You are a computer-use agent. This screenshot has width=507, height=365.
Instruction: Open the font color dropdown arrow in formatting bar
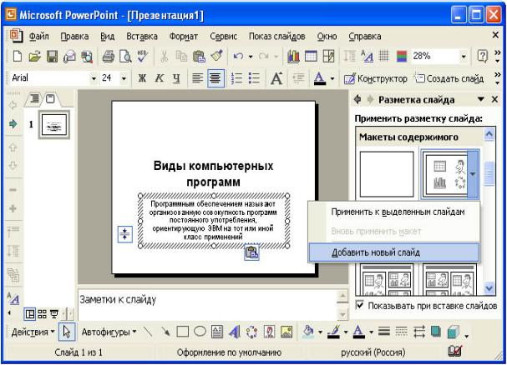(x=332, y=78)
